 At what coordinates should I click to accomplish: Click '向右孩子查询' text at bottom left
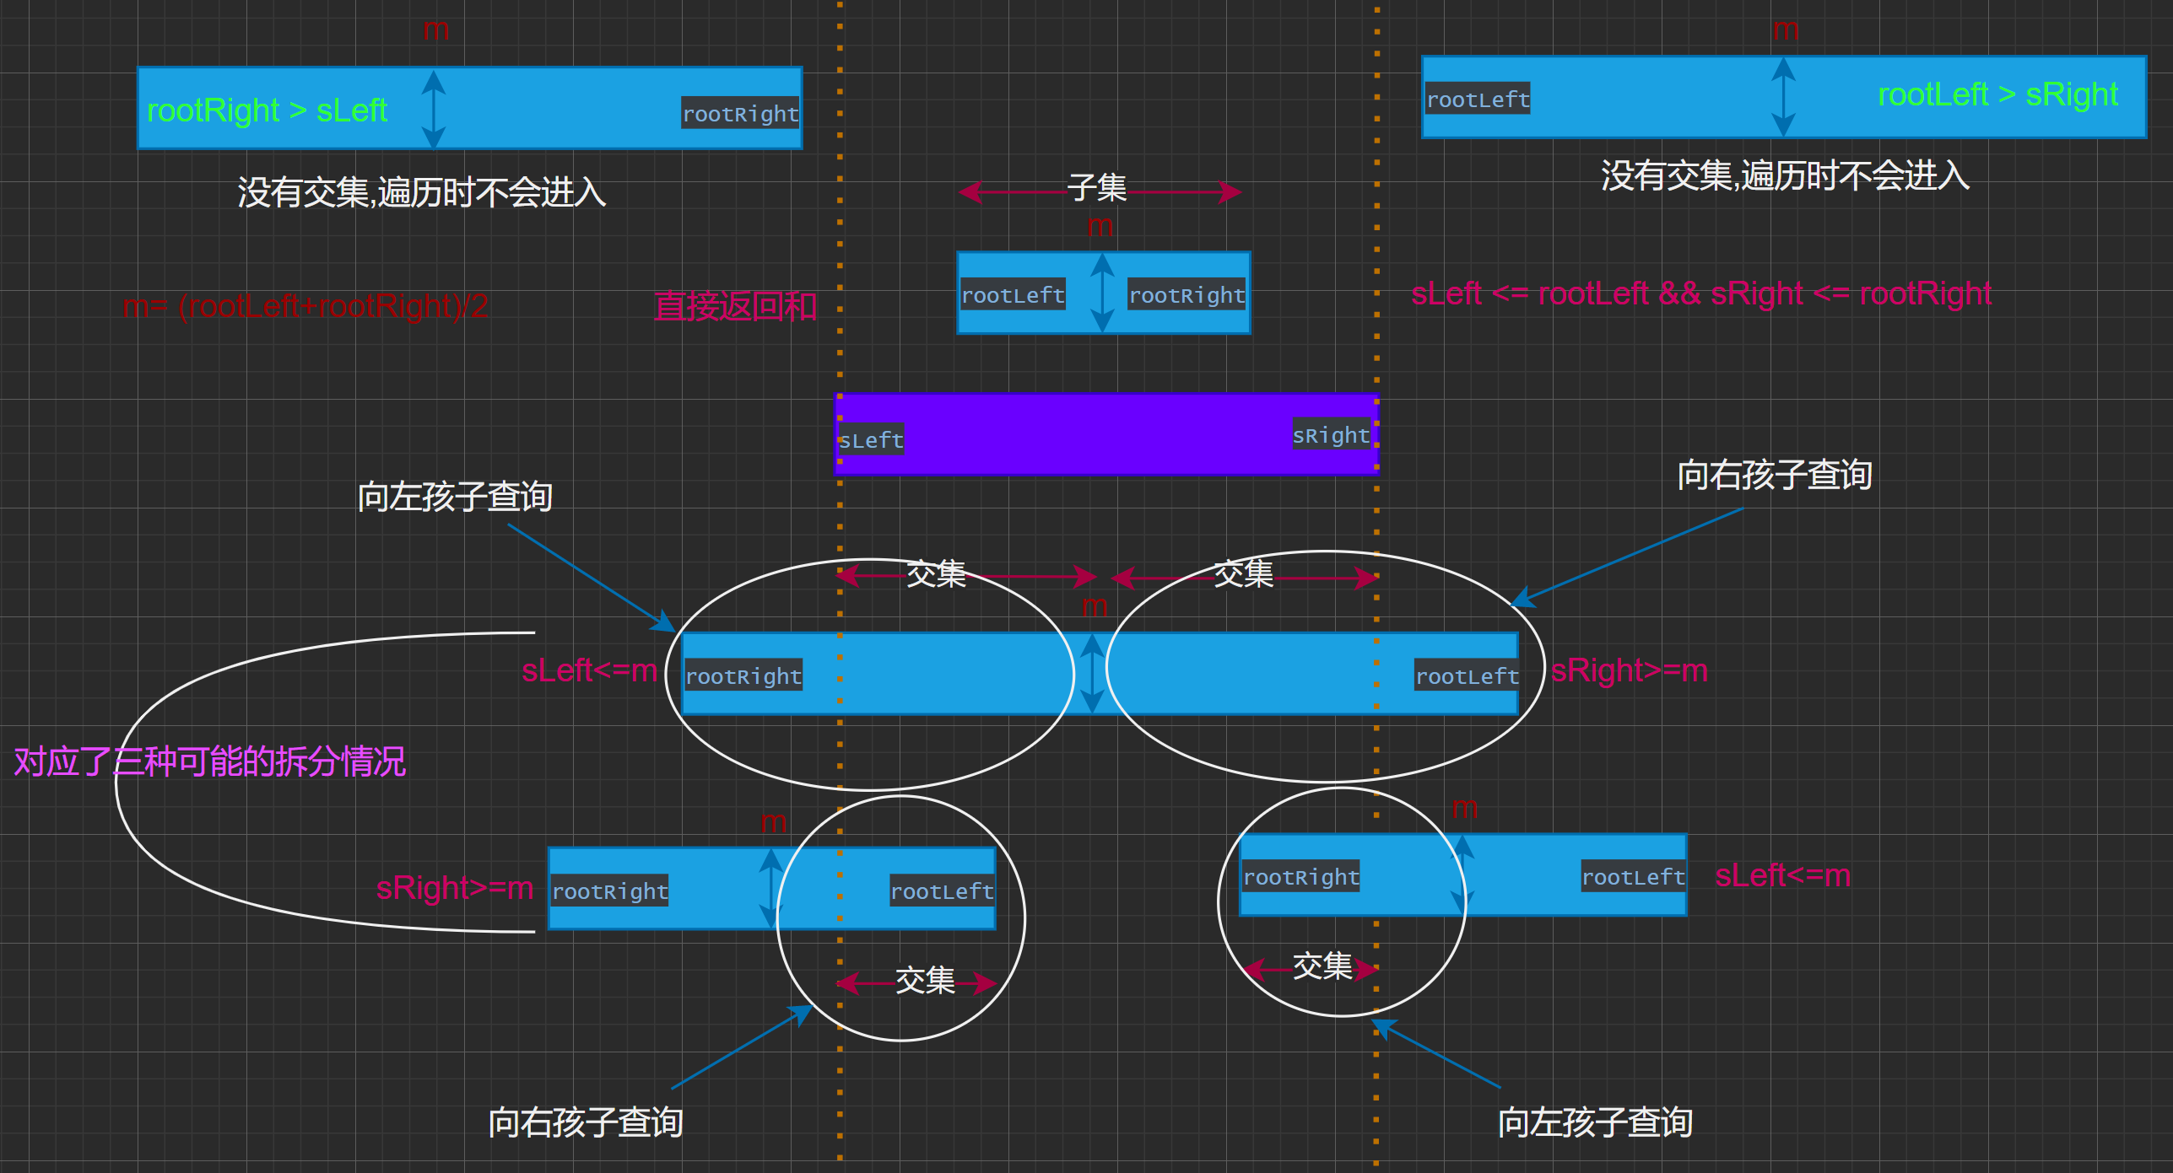pyautogui.click(x=586, y=1122)
